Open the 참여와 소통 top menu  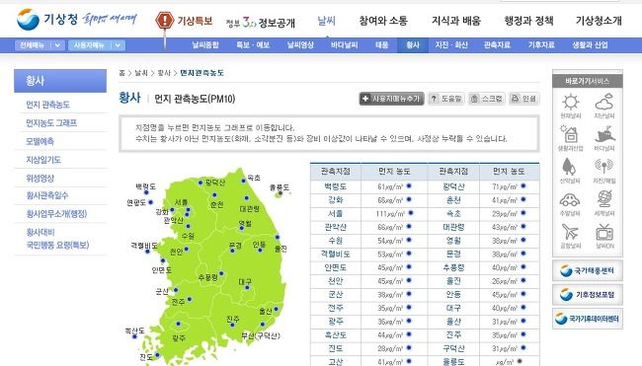(x=383, y=21)
